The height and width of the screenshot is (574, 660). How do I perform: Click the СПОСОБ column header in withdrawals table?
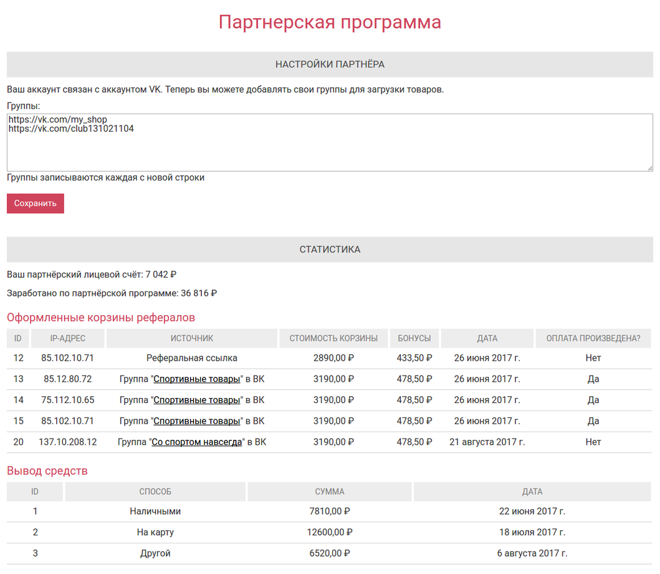click(x=155, y=492)
